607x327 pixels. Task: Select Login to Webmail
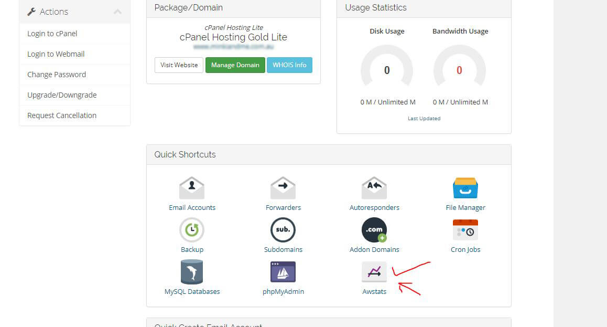[x=75, y=54]
